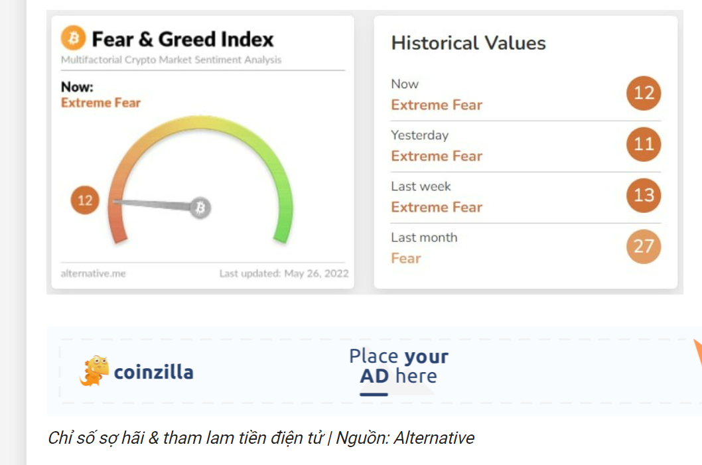The width and height of the screenshot is (702, 465).
Task: Click the coinzilla brand text
Action: pyautogui.click(x=153, y=372)
